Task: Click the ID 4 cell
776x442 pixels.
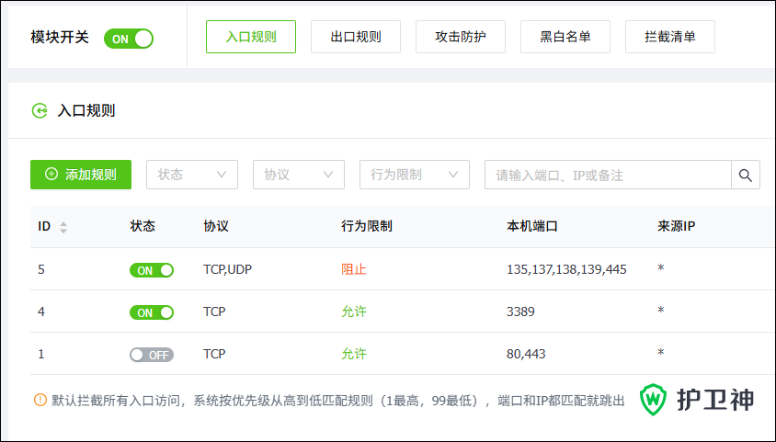Action: 41,312
